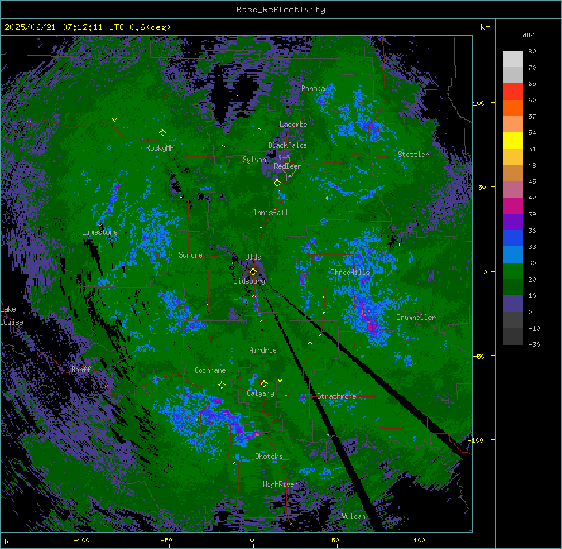
Task: Pick the orange 57-60 dBZ legend color
Action: (x=512, y=108)
